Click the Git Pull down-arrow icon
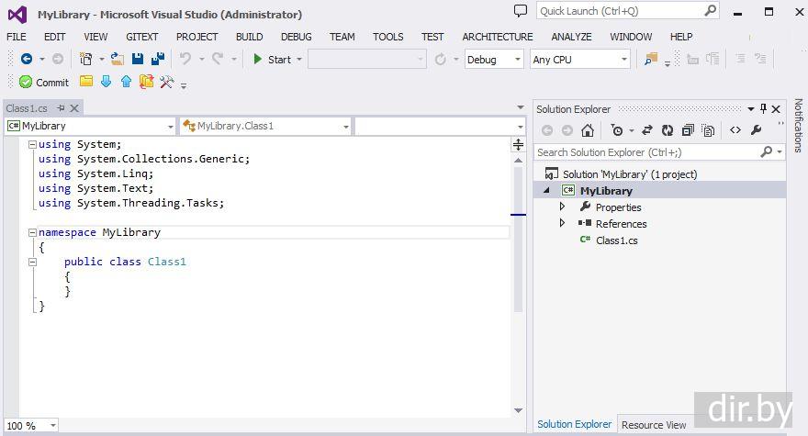808x436 pixels. coord(106,82)
